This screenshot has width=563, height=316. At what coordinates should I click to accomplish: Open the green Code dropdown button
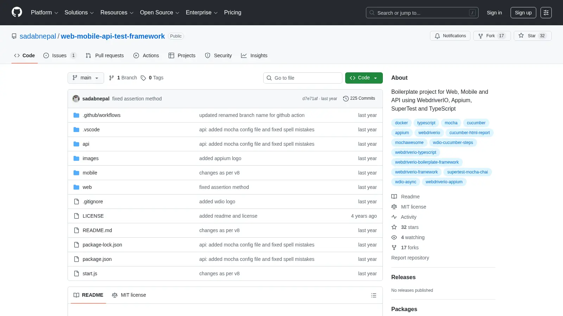tap(364, 78)
